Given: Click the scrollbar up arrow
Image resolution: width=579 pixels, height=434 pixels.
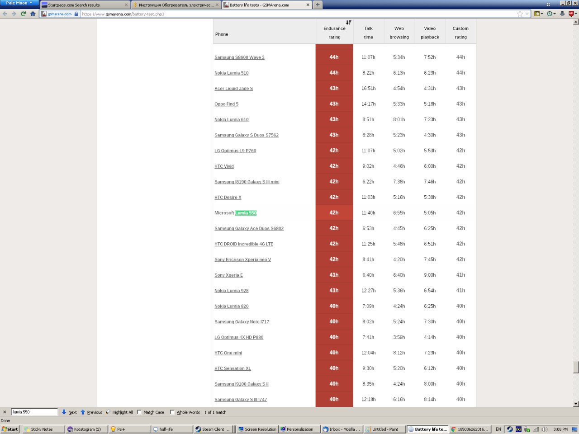Looking at the screenshot, I should pyautogui.click(x=576, y=22).
